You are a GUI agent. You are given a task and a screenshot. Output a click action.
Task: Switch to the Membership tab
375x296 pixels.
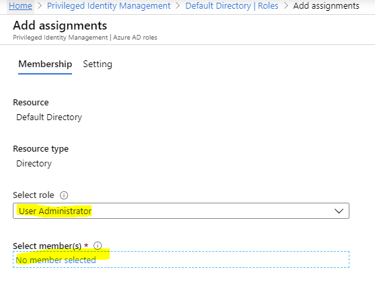coord(45,64)
